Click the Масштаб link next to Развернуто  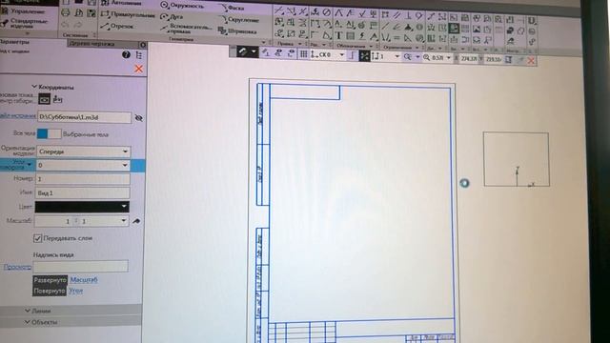pos(84,279)
